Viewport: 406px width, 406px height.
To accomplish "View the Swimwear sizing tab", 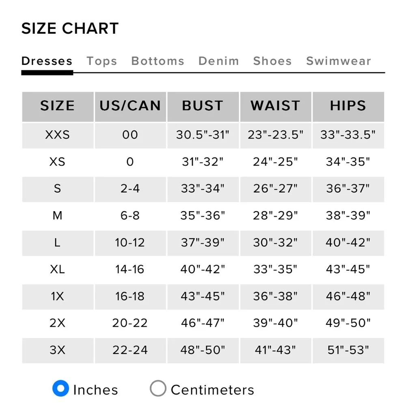I will pos(339,61).
